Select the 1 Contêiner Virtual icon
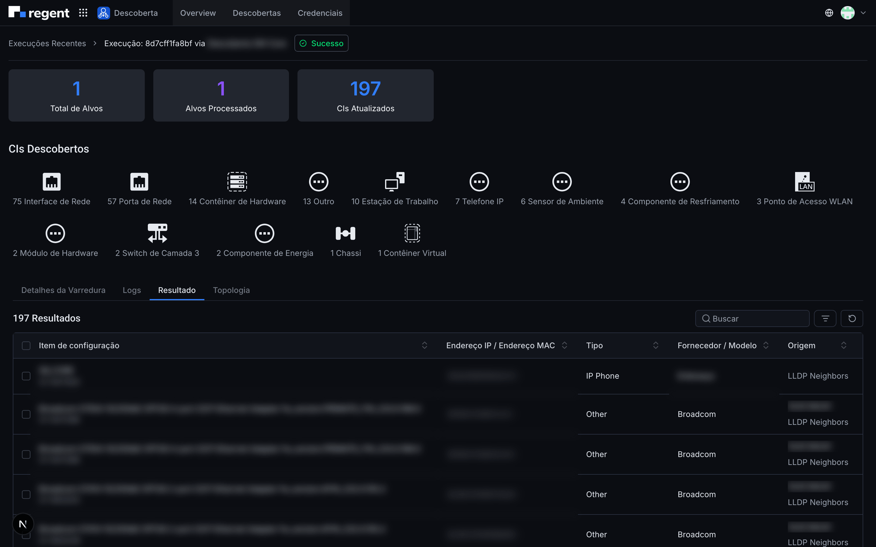The image size is (876, 547). tap(412, 233)
